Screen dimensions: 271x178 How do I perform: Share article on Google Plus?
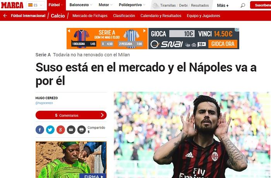61,130
